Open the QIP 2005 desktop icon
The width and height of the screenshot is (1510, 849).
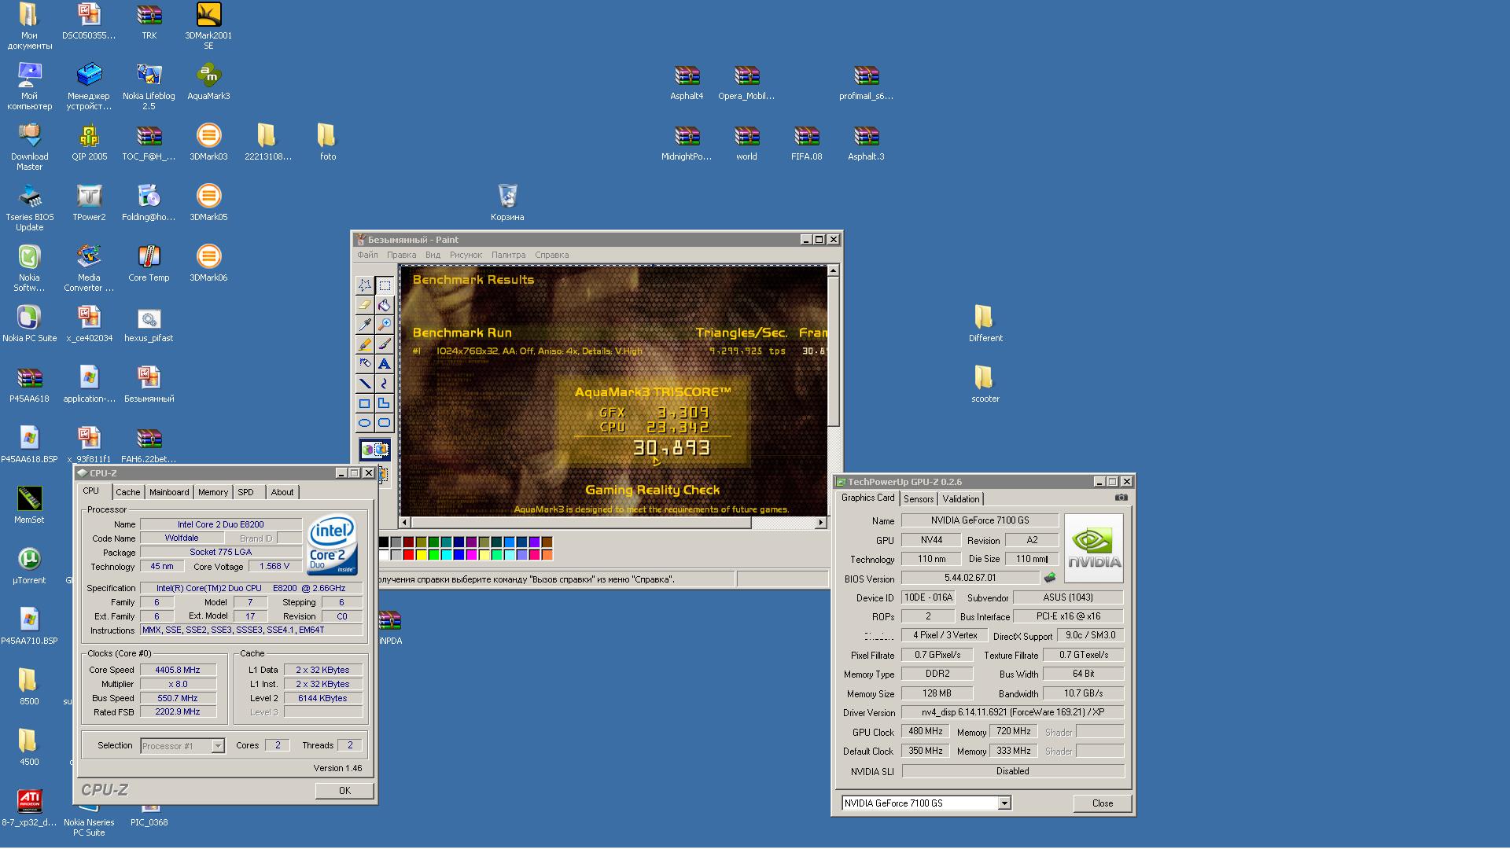point(89,142)
